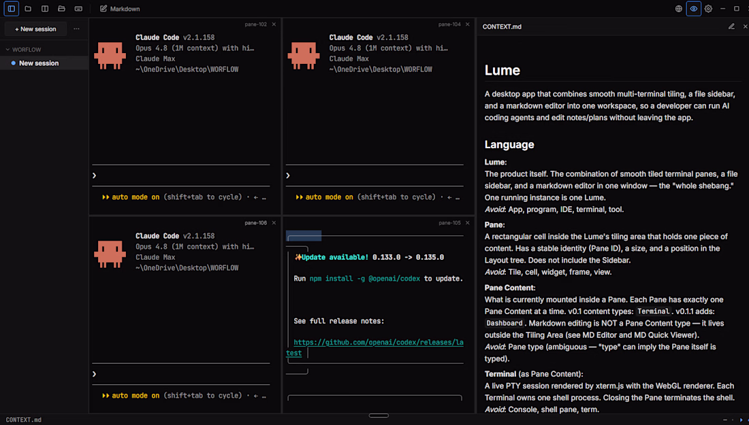
Task: Click the Terminal inline code chip
Action: 653,311
